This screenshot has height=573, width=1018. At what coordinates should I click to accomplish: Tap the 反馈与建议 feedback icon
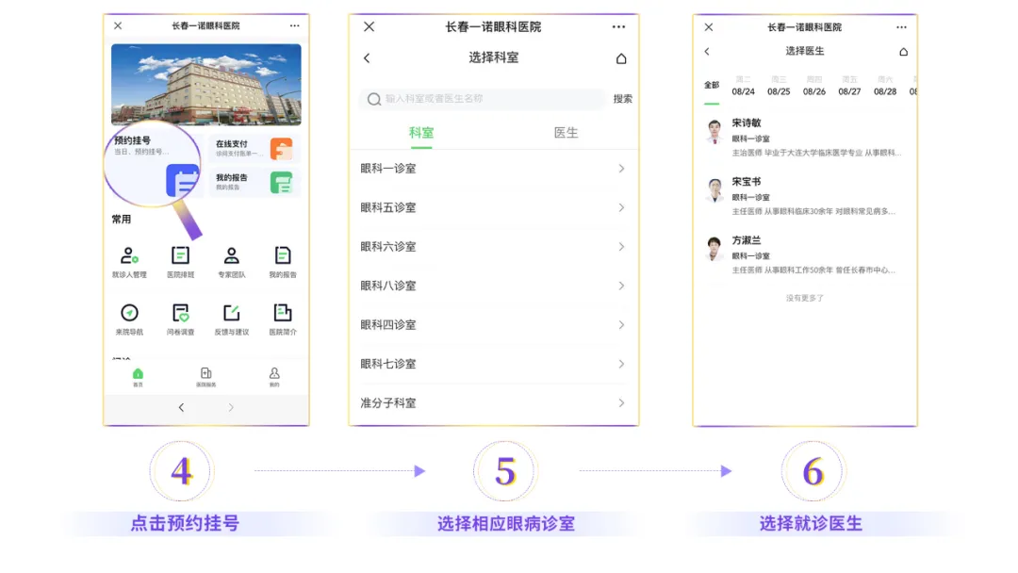click(x=231, y=314)
